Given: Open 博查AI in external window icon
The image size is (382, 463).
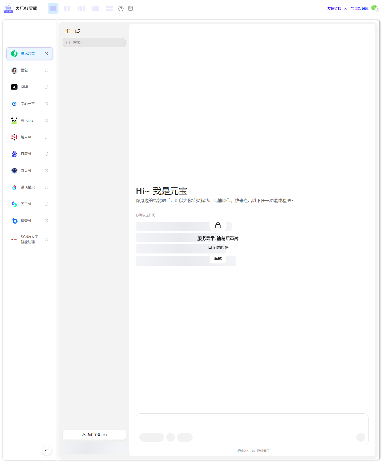Looking at the screenshot, I should pos(46,221).
